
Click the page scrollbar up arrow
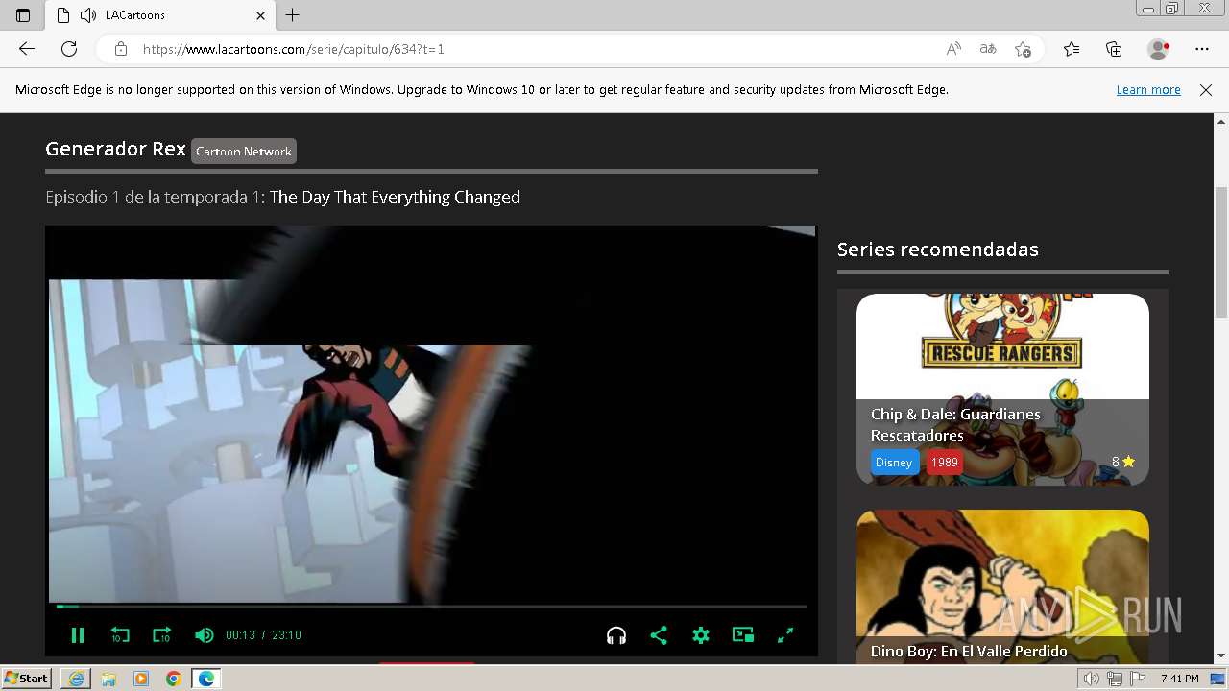coord(1221,122)
